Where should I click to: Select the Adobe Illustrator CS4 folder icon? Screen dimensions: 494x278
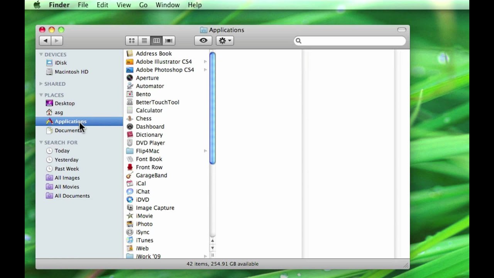click(130, 62)
